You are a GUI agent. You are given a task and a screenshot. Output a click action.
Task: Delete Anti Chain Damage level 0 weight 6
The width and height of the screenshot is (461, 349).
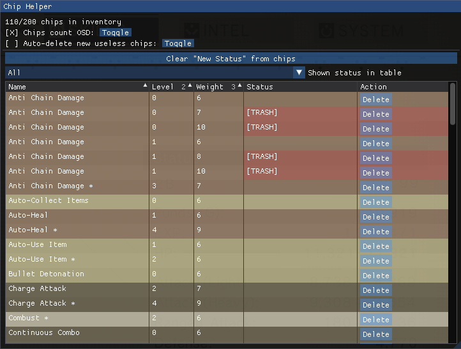[x=375, y=100]
